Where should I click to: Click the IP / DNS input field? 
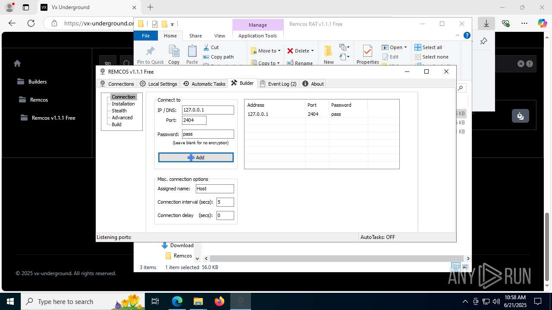(x=208, y=110)
